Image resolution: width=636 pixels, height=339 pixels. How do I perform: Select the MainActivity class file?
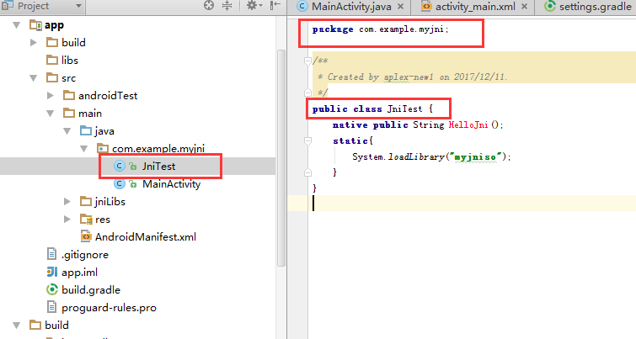tap(172, 184)
